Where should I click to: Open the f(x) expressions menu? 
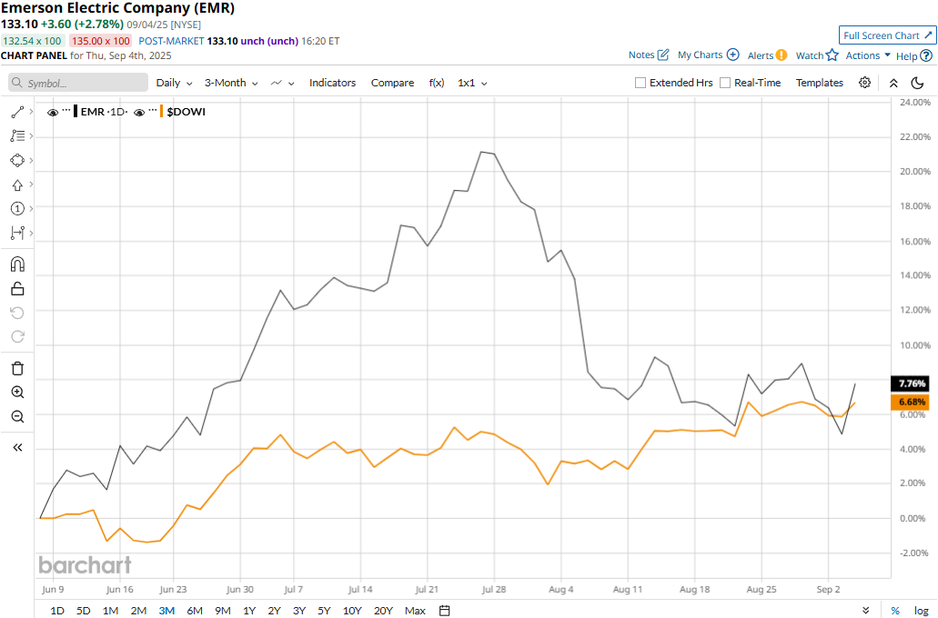(x=437, y=83)
